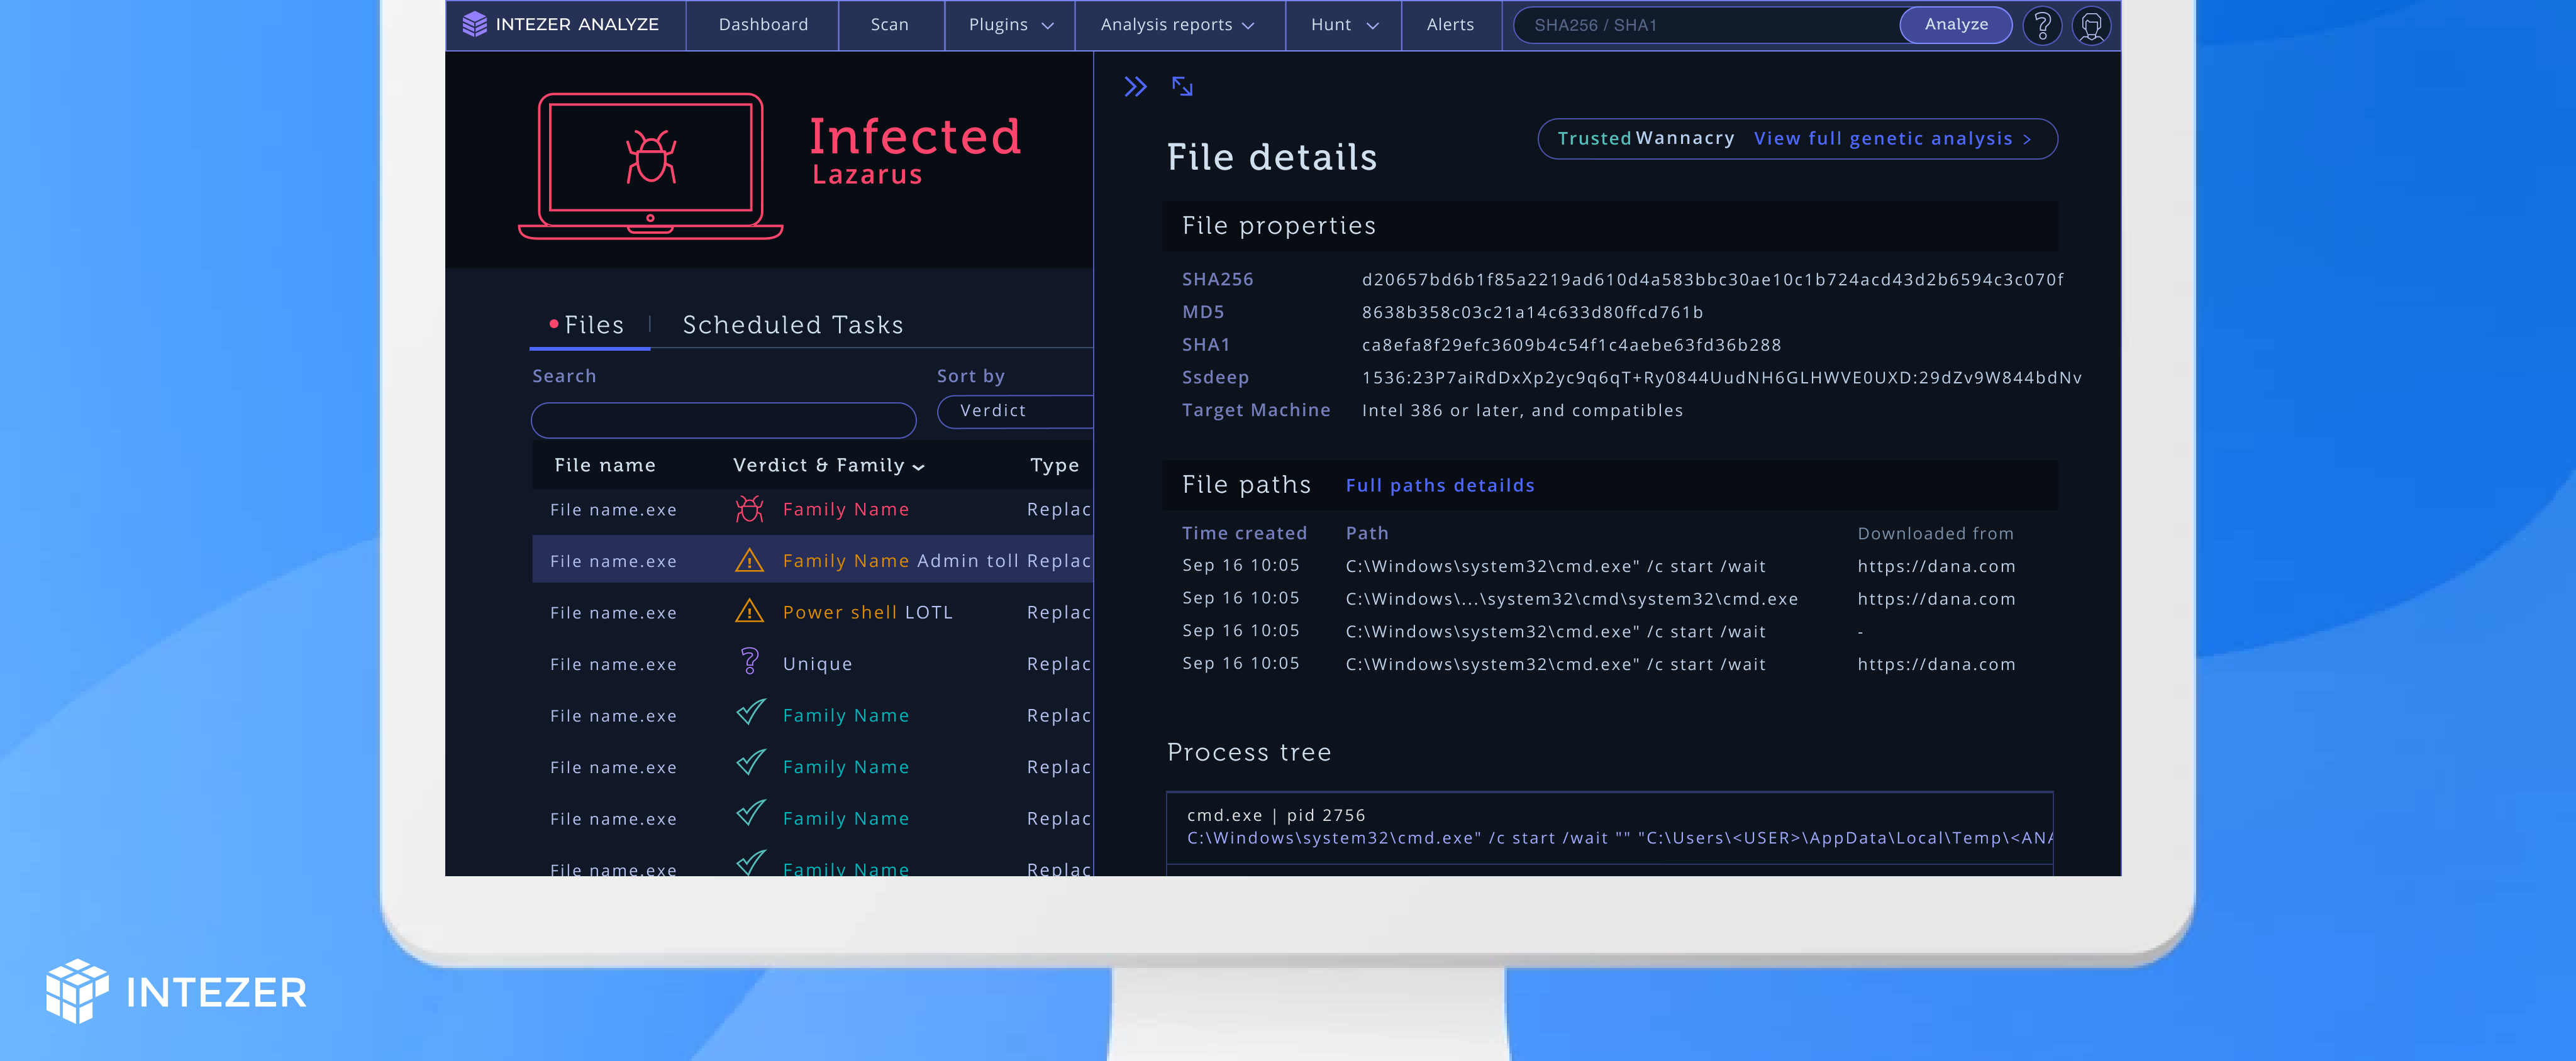Screen dimensions: 2576x1061
Task: Click the user profile icon
Action: [2092, 25]
